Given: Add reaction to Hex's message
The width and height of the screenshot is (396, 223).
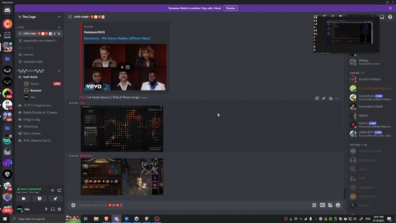Looking at the screenshot, I should click(x=317, y=98).
